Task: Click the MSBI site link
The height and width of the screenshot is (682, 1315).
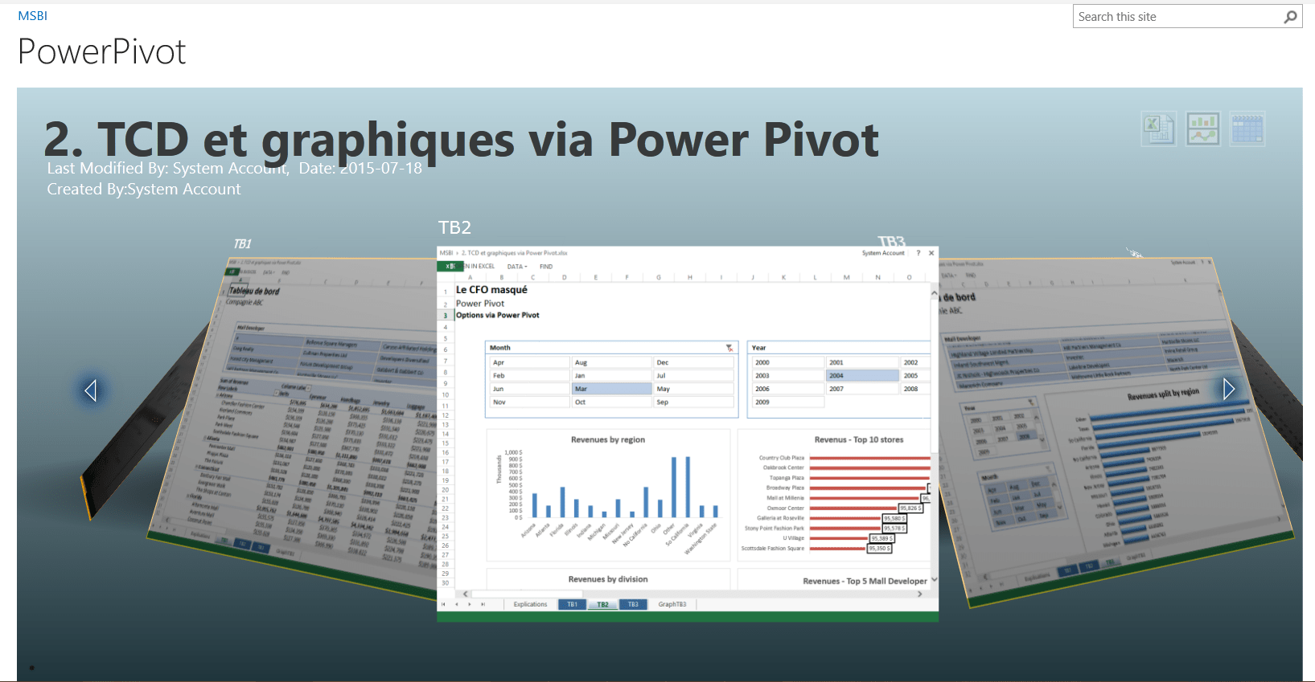Action: [x=33, y=16]
